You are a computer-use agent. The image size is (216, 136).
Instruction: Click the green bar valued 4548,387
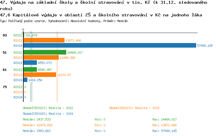30,70
